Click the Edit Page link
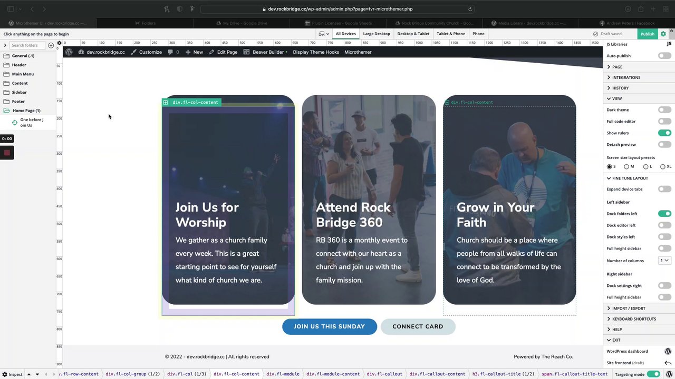The width and height of the screenshot is (675, 379). point(223,52)
